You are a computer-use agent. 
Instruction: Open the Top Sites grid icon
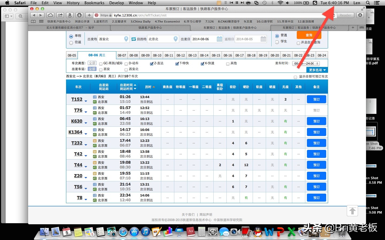pyautogui.click(x=41, y=22)
